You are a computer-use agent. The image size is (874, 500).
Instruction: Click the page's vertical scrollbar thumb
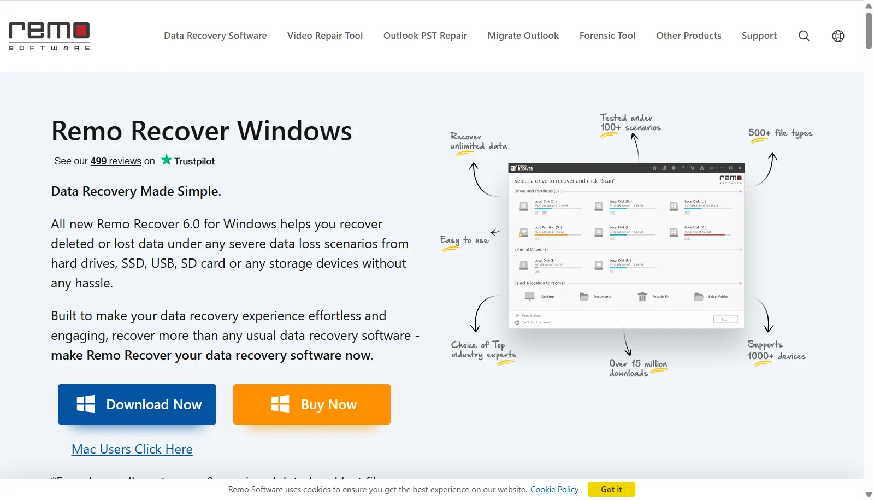pos(869,30)
